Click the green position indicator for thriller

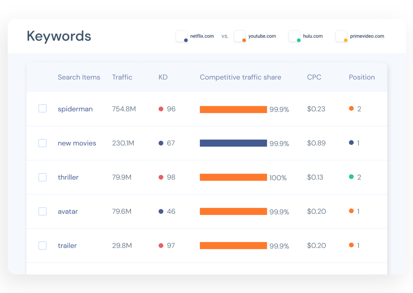tap(351, 177)
